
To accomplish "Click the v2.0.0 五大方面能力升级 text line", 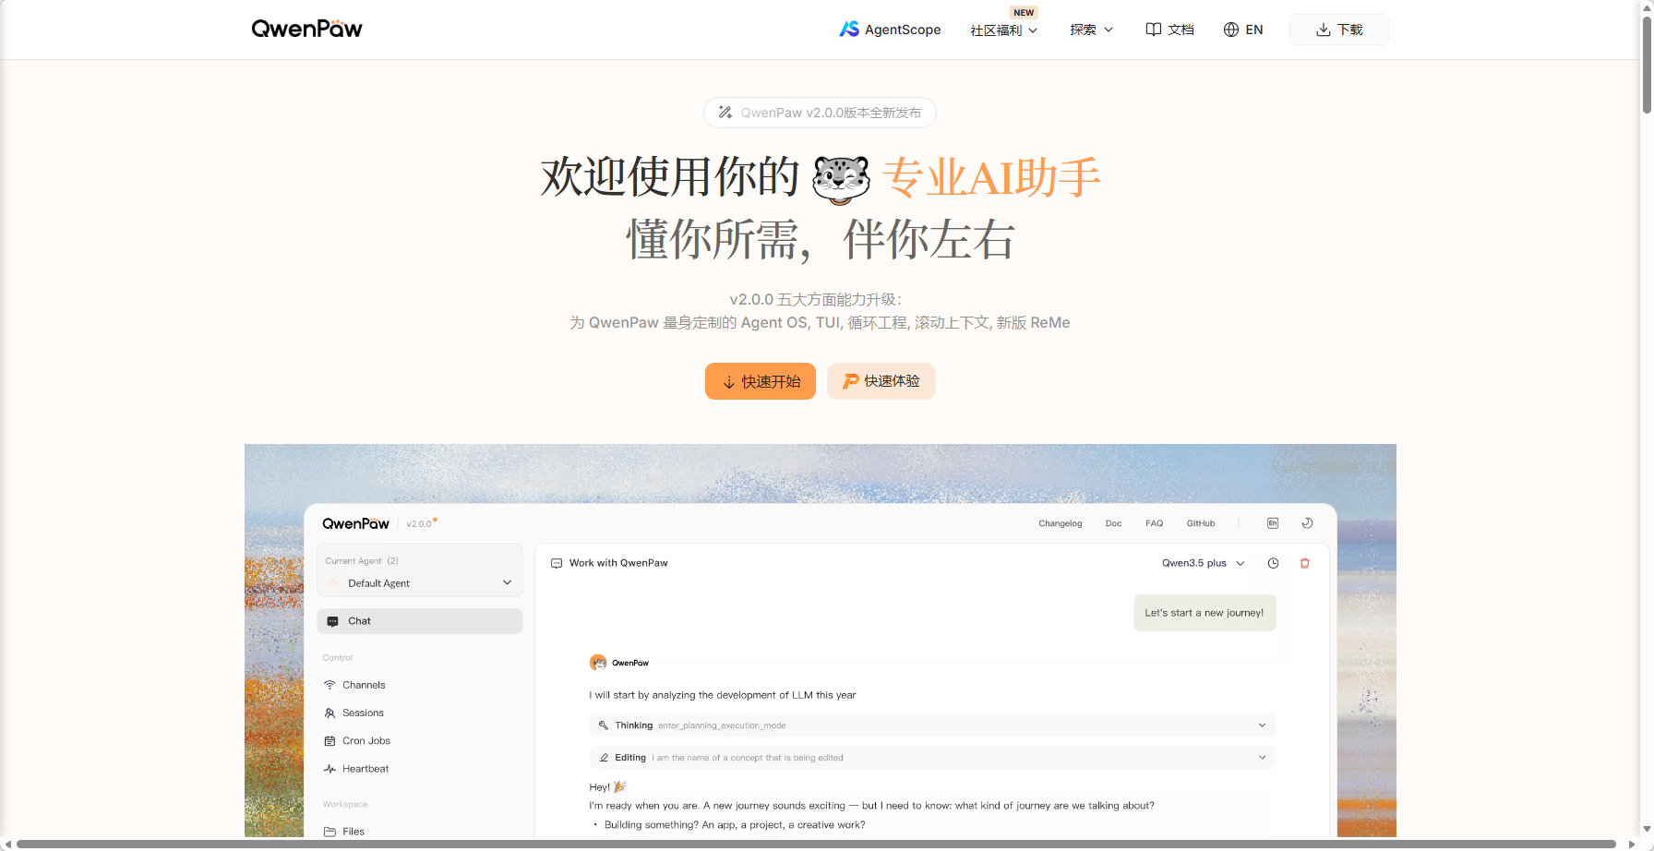I will [816, 299].
